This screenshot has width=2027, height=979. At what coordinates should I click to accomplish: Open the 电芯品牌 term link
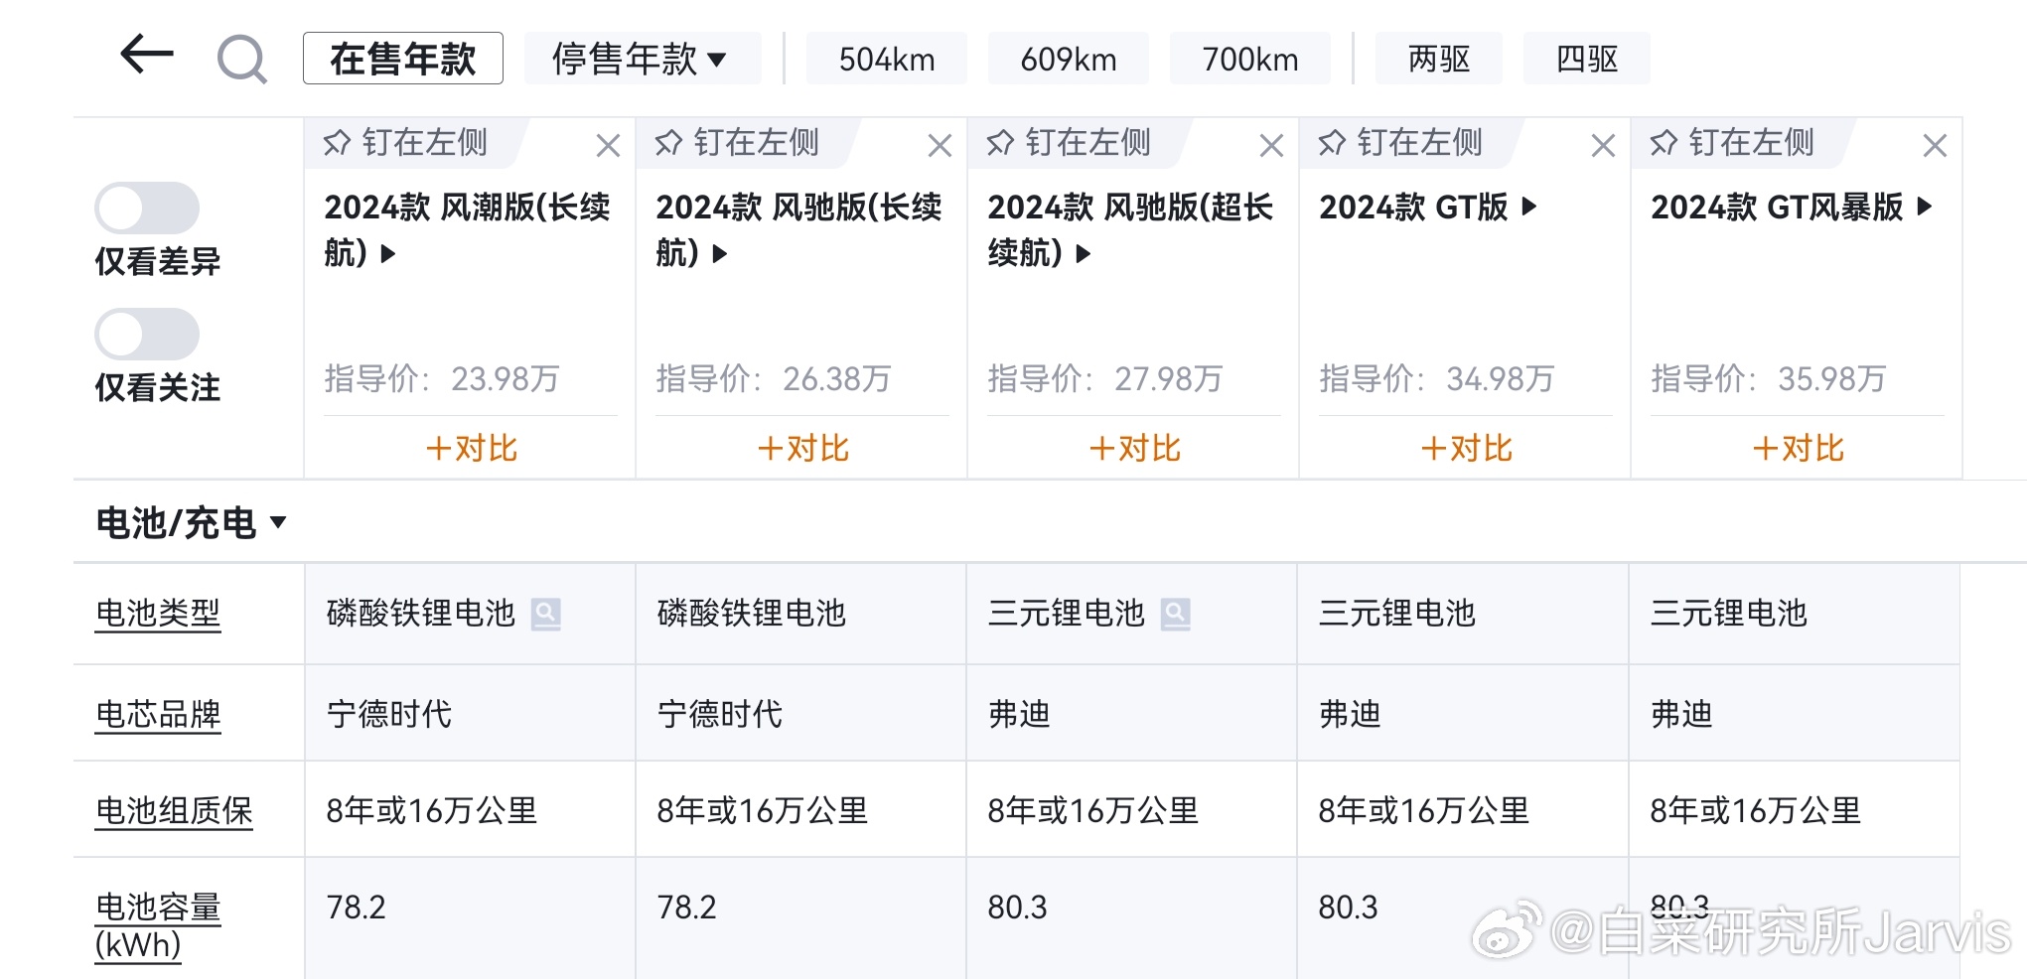[158, 714]
